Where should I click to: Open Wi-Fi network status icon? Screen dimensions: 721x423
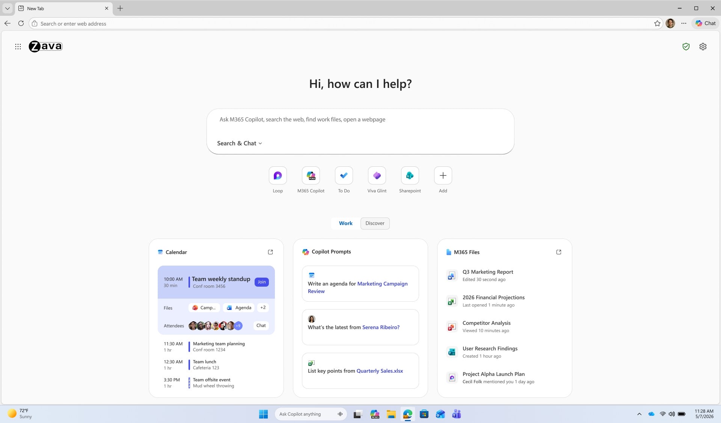pyautogui.click(x=662, y=414)
